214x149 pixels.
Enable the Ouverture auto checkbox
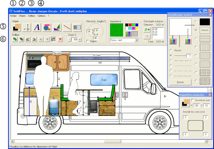[x=193, y=100]
